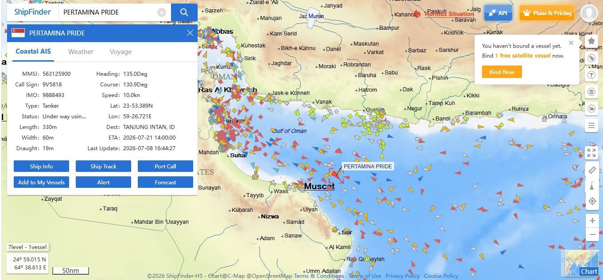Click Last Update 2026-07-08 16:44:27
The width and height of the screenshot is (603, 280).
click(149, 148)
